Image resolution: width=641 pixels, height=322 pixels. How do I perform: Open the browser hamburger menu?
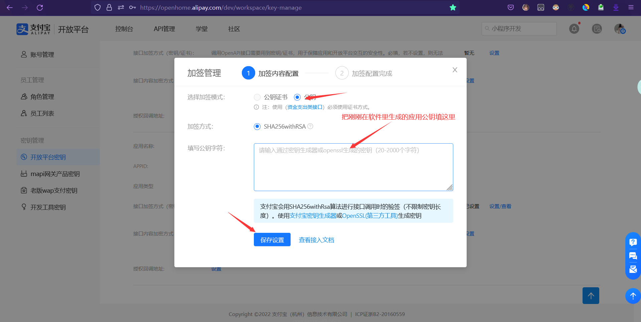[x=631, y=7]
